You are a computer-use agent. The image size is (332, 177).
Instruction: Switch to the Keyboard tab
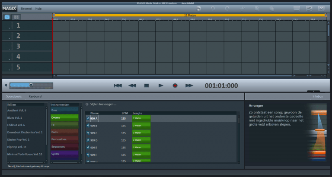[x=35, y=96]
